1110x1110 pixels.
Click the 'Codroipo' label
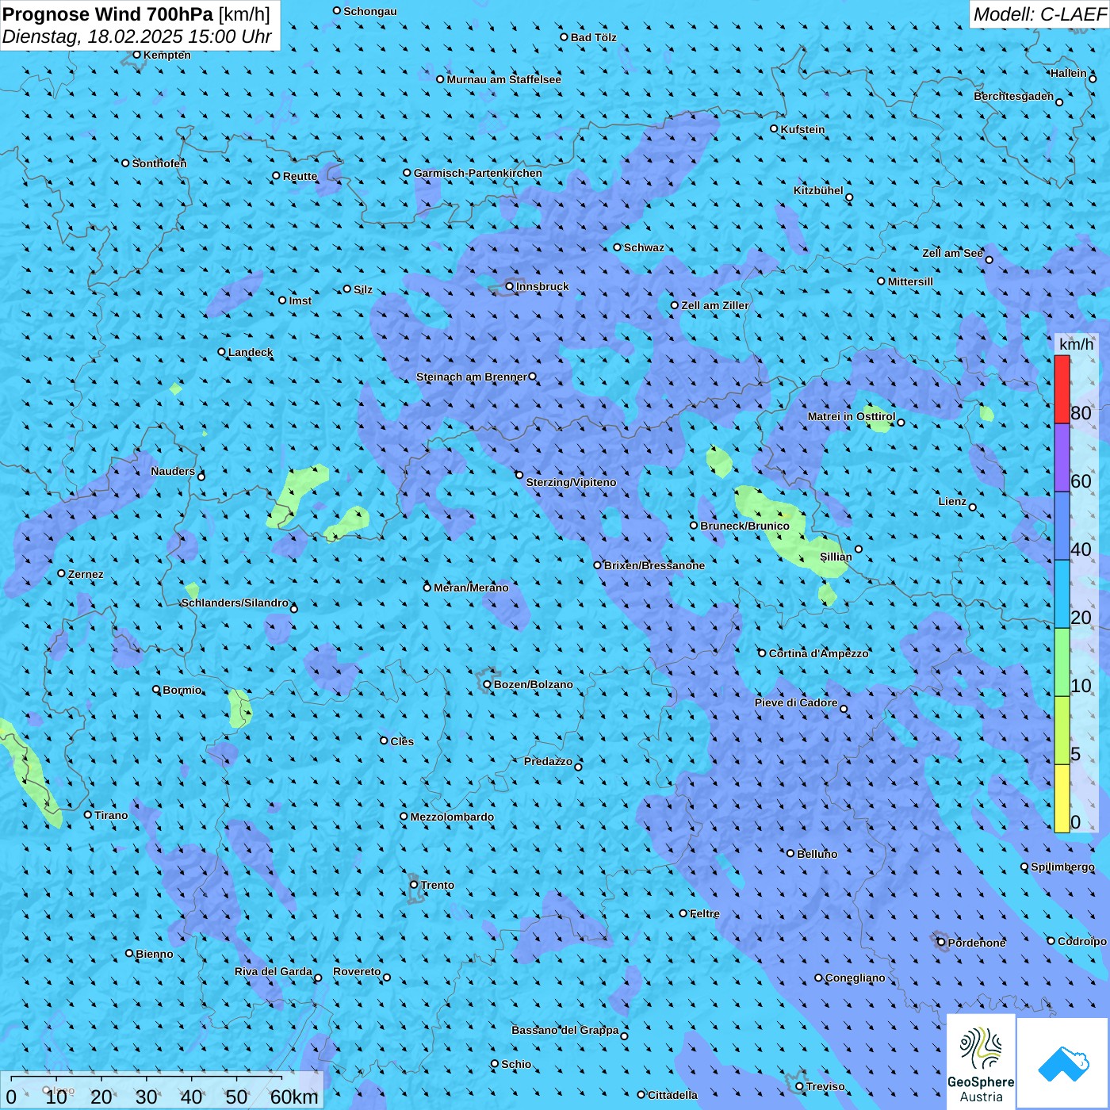[1082, 941]
